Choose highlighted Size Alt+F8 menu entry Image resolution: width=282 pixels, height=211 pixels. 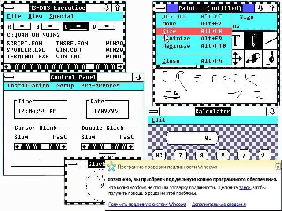click(x=193, y=31)
